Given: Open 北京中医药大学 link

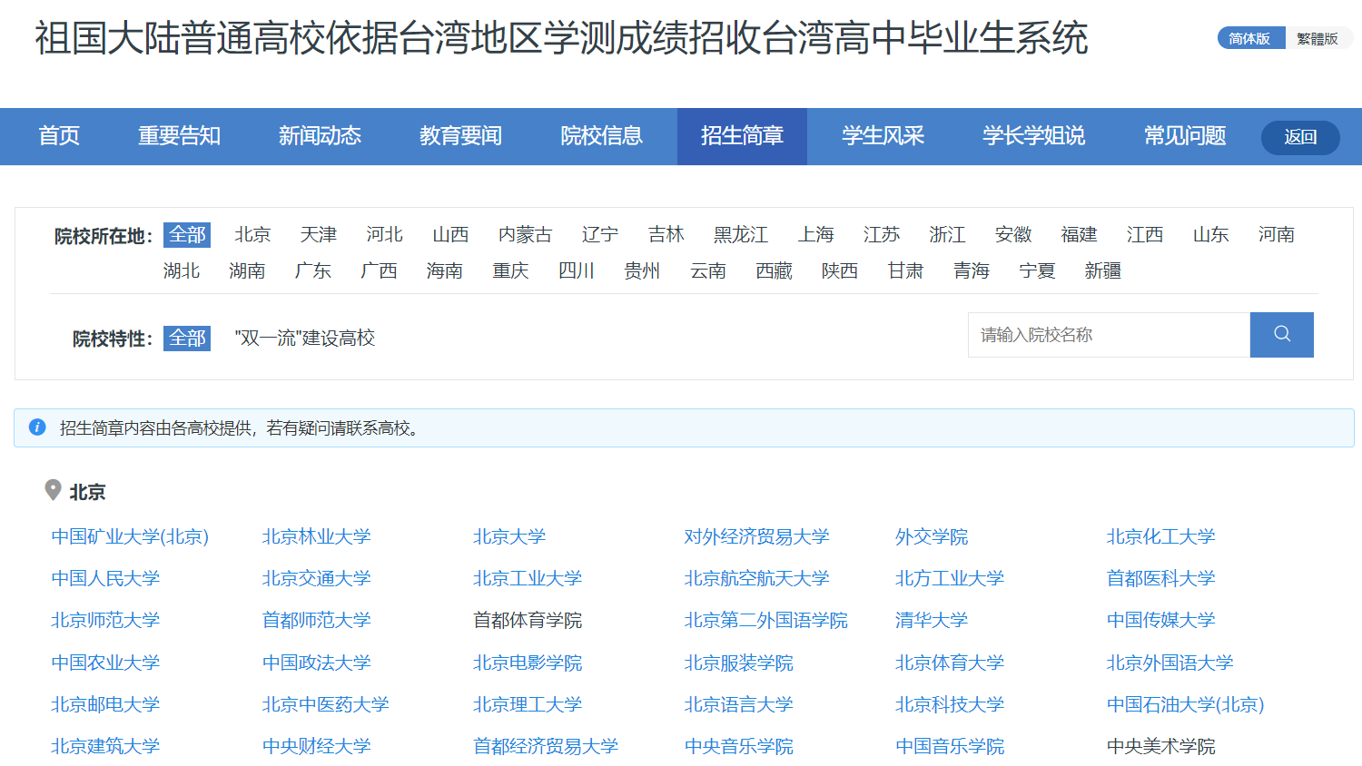Looking at the screenshot, I should (x=326, y=705).
